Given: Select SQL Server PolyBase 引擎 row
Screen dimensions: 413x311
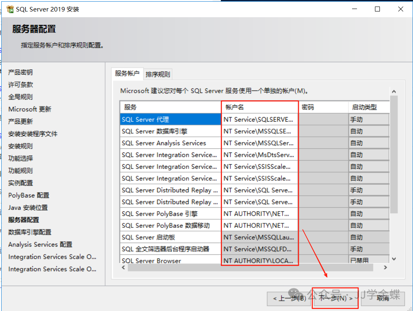Looking at the screenshot, I should (x=171, y=214).
